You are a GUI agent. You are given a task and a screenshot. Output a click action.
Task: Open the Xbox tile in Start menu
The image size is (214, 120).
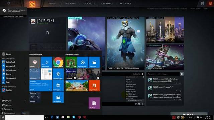point(71,62)
